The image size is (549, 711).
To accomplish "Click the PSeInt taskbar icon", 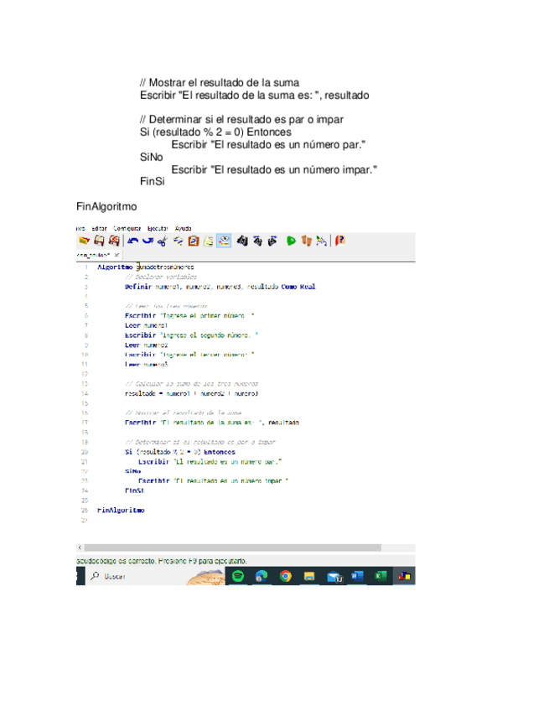I will (404, 576).
